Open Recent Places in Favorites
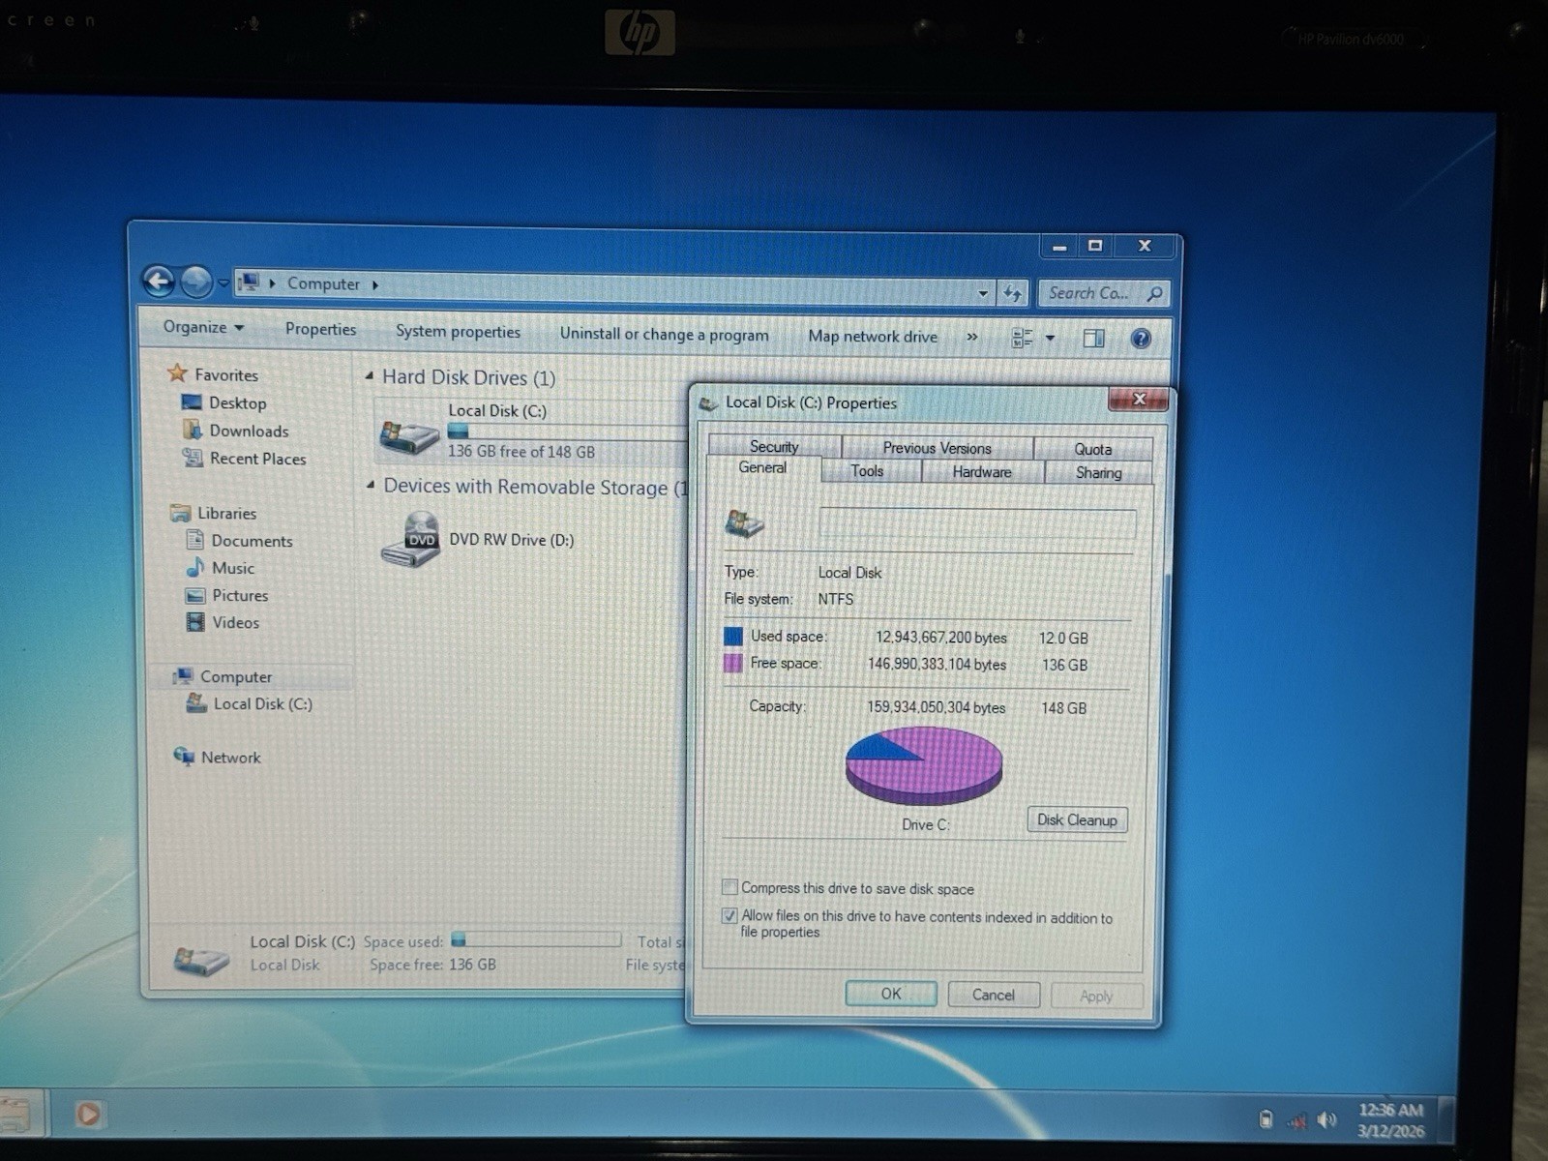This screenshot has height=1161, width=1548. (257, 459)
